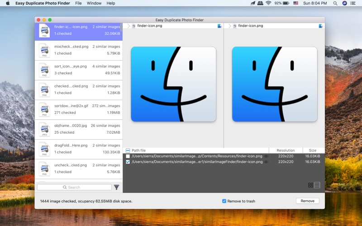The height and width of the screenshot is (226, 362).
Task: Open the File menu
Action: click(x=78, y=3)
